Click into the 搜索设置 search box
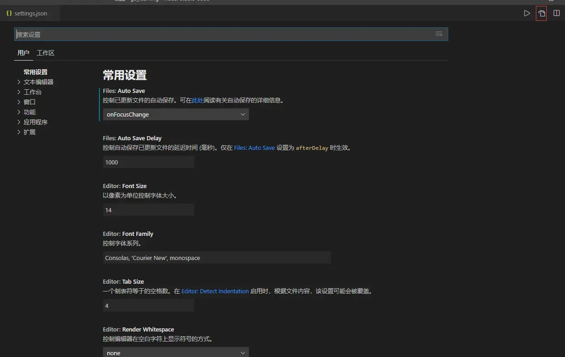 [182, 34]
